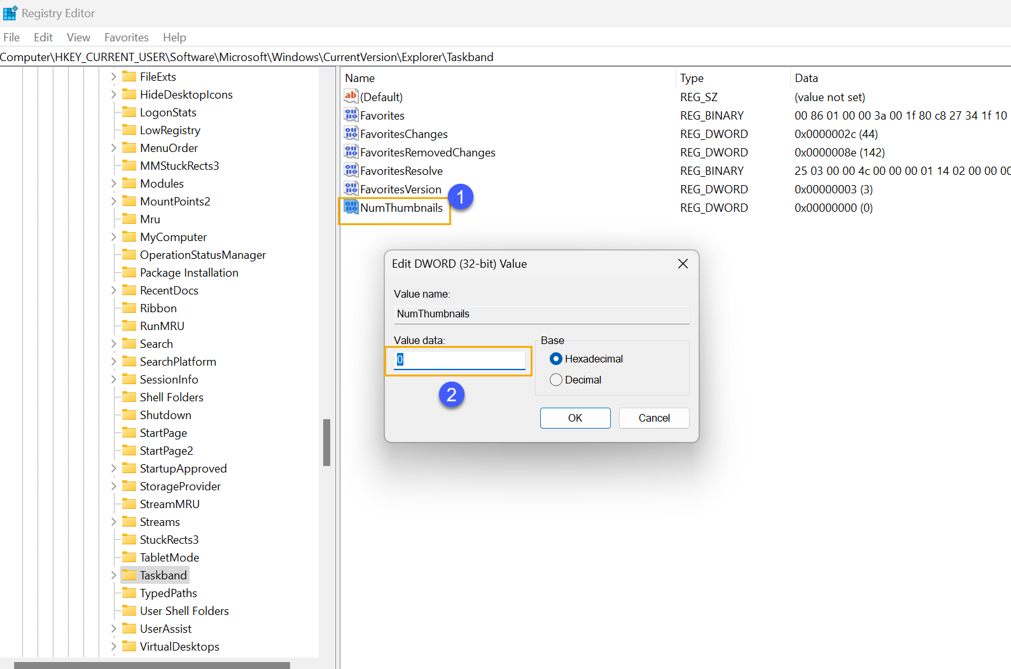The width and height of the screenshot is (1011, 669).
Task: Expand the Taskband key
Action: point(113,575)
